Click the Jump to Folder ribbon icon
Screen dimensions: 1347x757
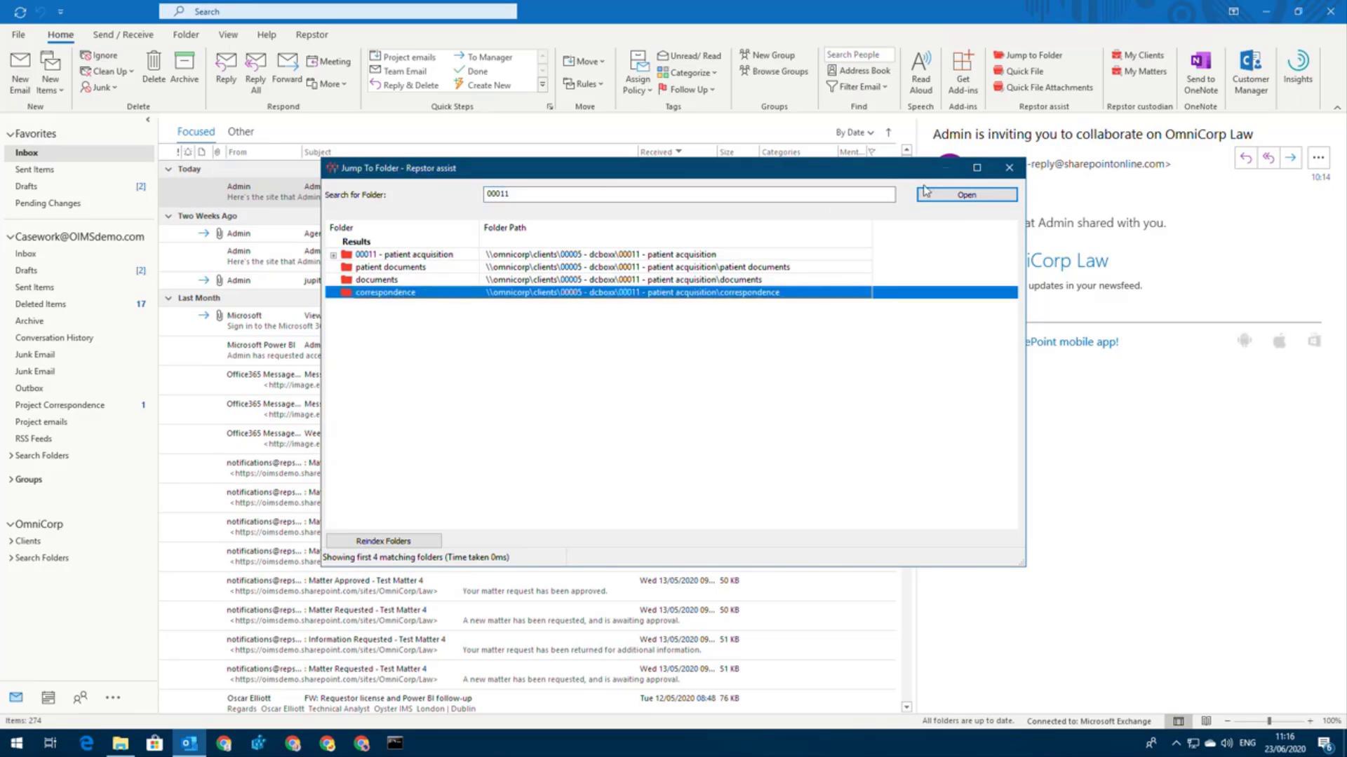click(x=998, y=55)
